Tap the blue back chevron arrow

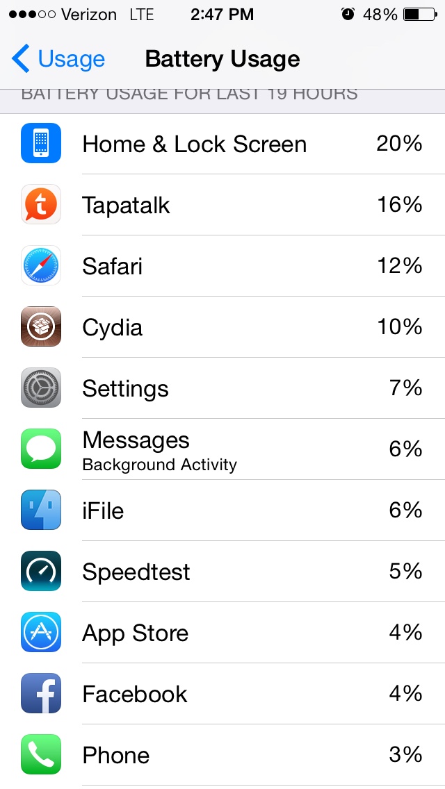(x=20, y=58)
